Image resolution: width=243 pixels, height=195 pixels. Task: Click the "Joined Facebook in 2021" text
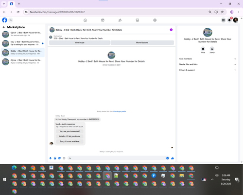pyautogui.click(x=111, y=65)
